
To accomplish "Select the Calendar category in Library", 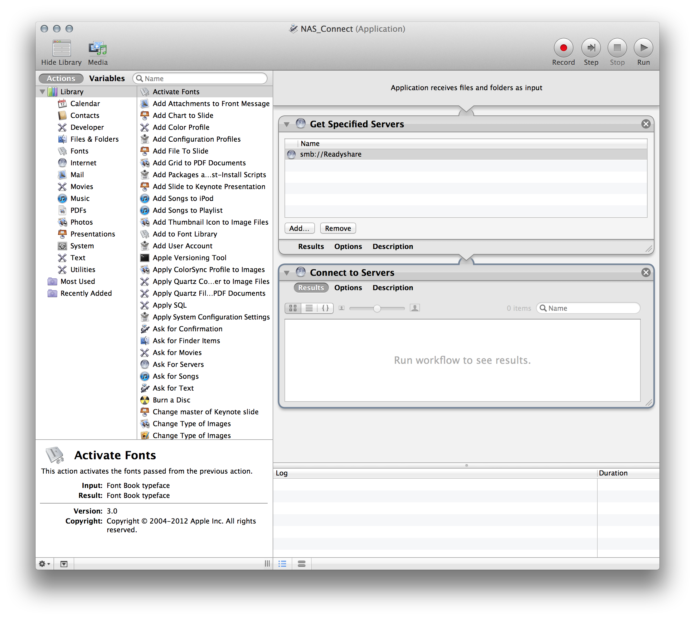I will point(85,103).
